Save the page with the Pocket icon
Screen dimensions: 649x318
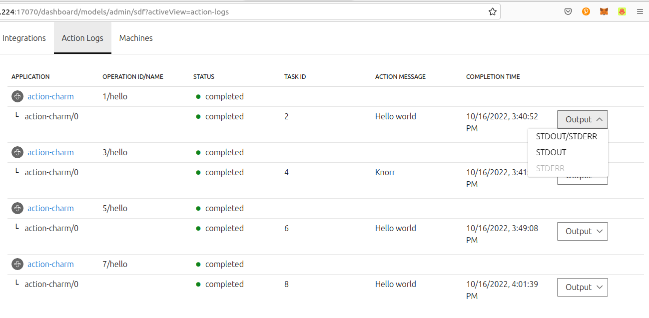tap(568, 11)
